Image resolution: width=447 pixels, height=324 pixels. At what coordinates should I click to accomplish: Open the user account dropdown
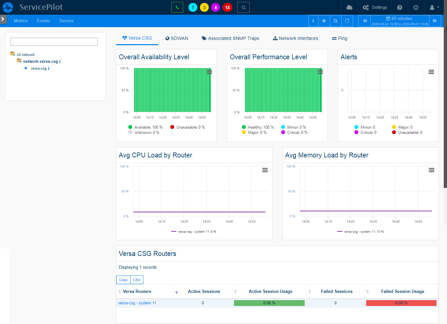[434, 7]
